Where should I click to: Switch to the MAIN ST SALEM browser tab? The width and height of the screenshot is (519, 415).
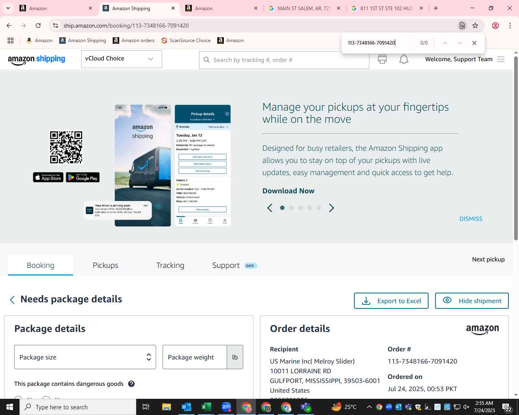coord(304,8)
